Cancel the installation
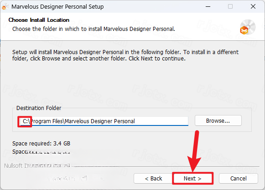The width and height of the screenshot is (265, 190). (x=238, y=178)
